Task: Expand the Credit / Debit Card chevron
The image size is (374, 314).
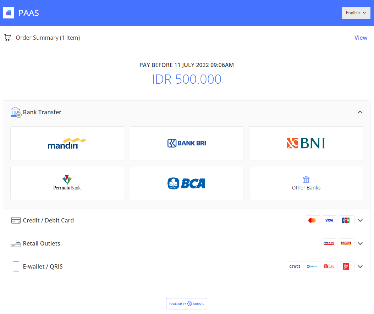Action: [x=360, y=220]
